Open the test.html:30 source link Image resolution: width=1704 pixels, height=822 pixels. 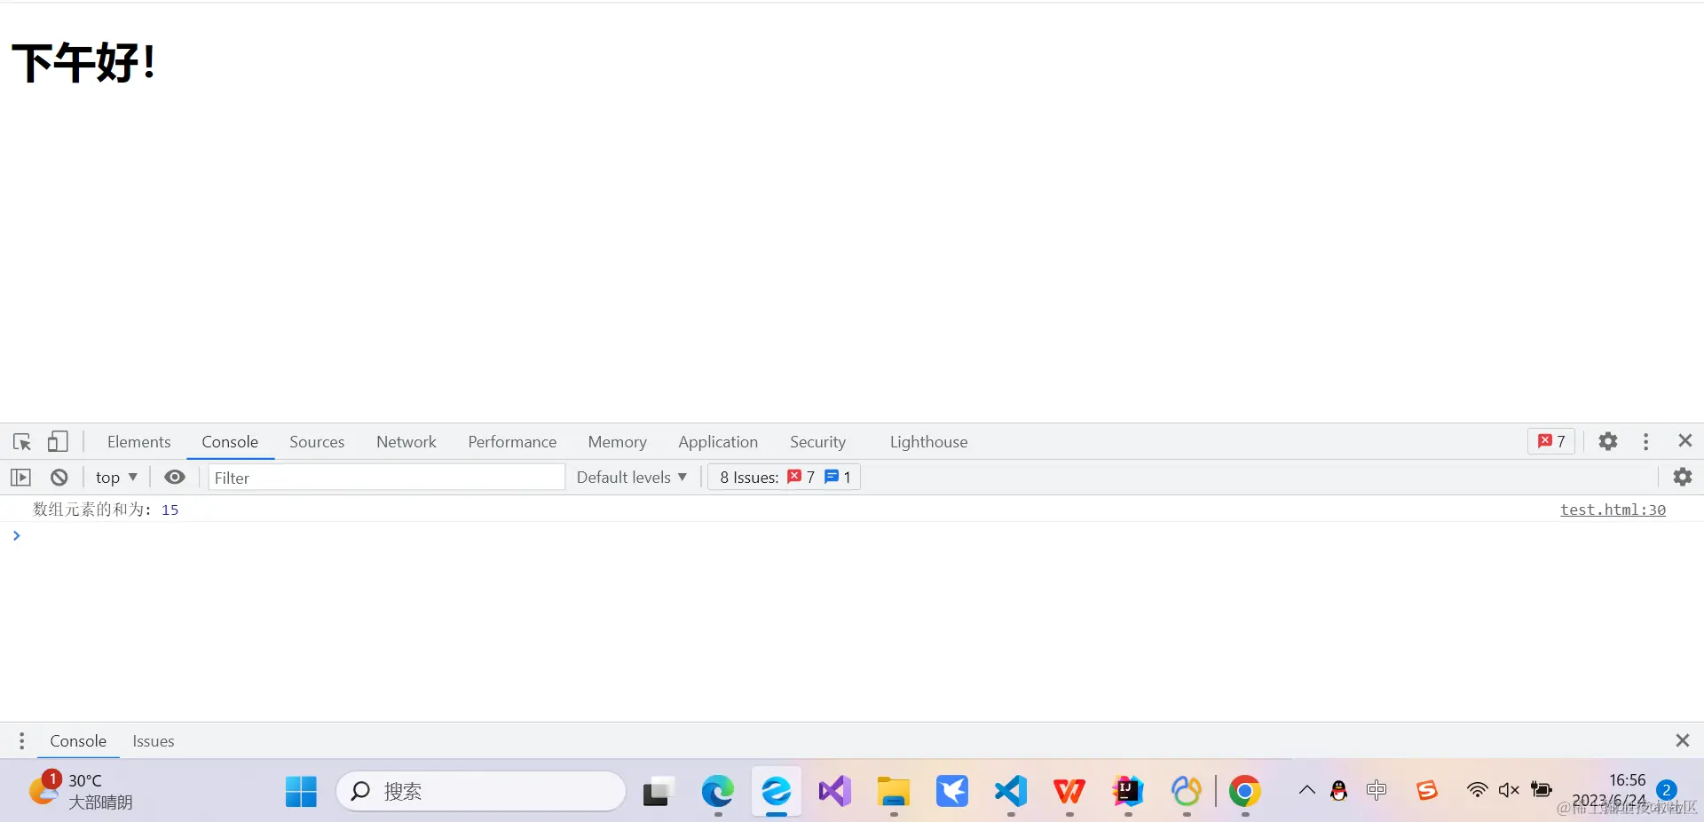click(x=1613, y=510)
